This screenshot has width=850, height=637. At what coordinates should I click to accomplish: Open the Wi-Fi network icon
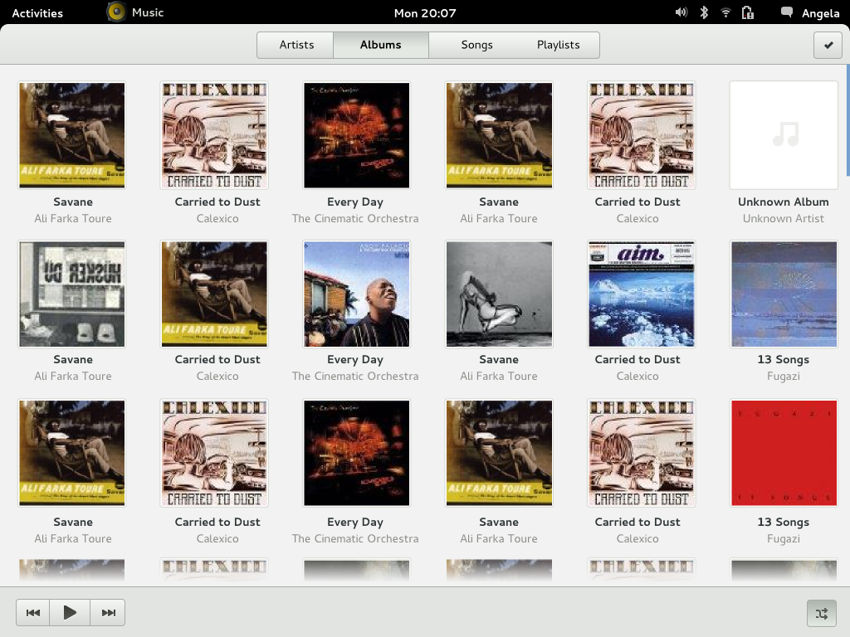pos(725,12)
